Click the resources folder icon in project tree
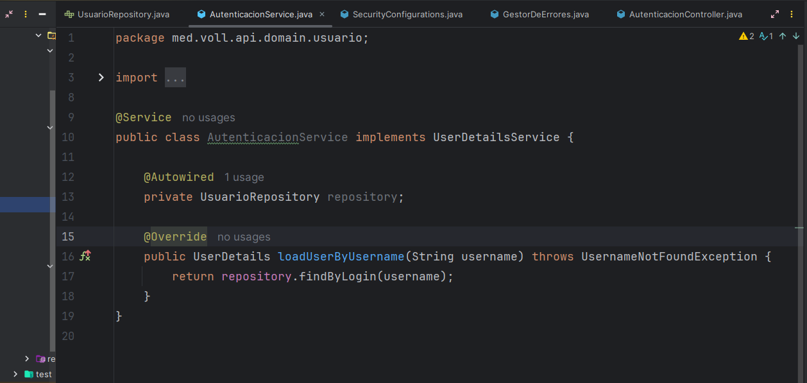This screenshot has width=807, height=383. pyautogui.click(x=40, y=359)
